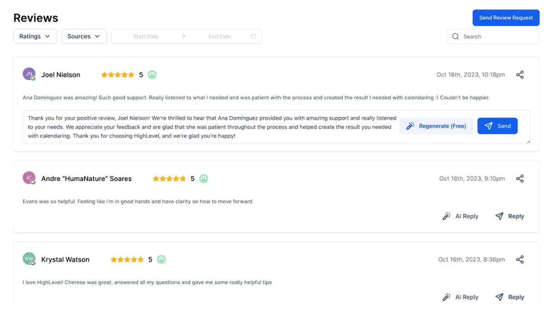The image size is (544, 321).
Task: Regenerate the AI reply for free
Action: click(x=436, y=126)
